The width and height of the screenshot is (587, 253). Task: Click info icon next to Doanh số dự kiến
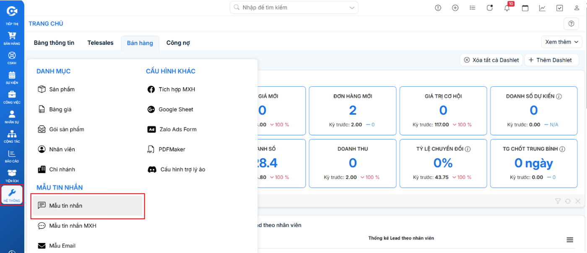point(559,96)
